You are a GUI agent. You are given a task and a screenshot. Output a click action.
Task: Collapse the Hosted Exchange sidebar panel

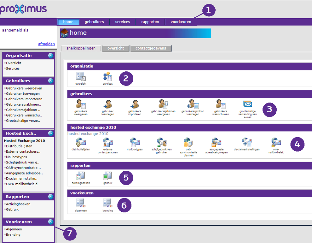pyautogui.click(x=50, y=133)
